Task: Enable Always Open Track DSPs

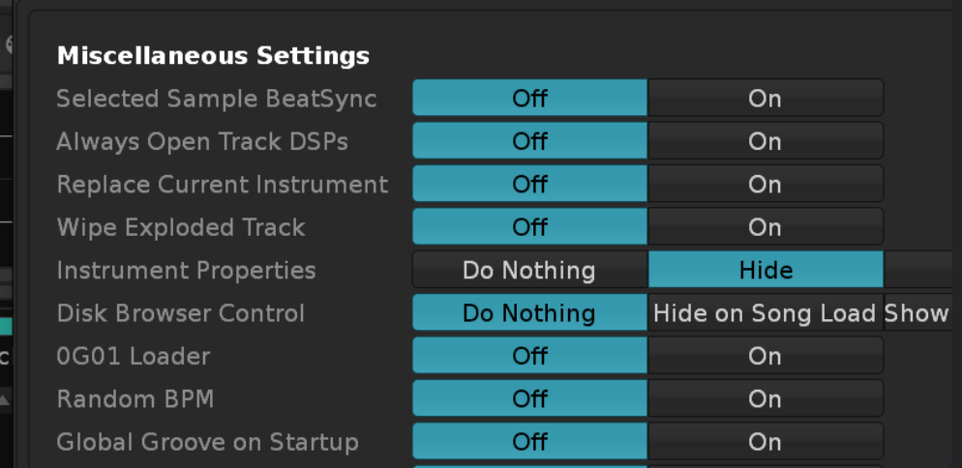Action: [x=765, y=141]
